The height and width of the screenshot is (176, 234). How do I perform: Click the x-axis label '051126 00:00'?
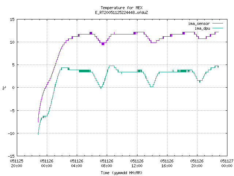coord(46,163)
